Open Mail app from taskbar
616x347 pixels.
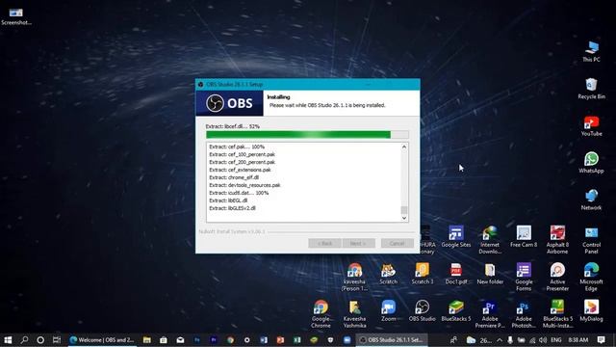pyautogui.click(x=180, y=340)
